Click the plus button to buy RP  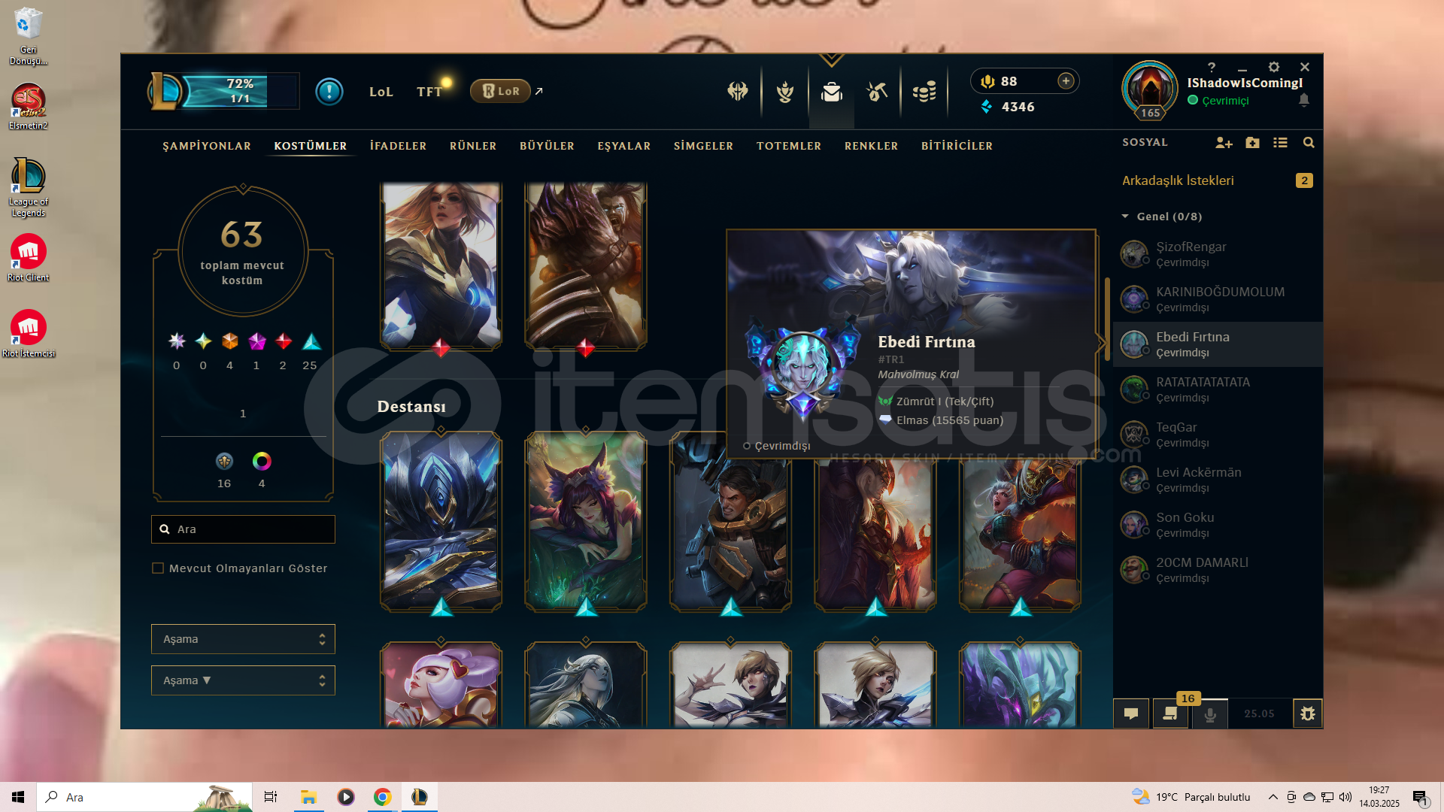(1066, 81)
